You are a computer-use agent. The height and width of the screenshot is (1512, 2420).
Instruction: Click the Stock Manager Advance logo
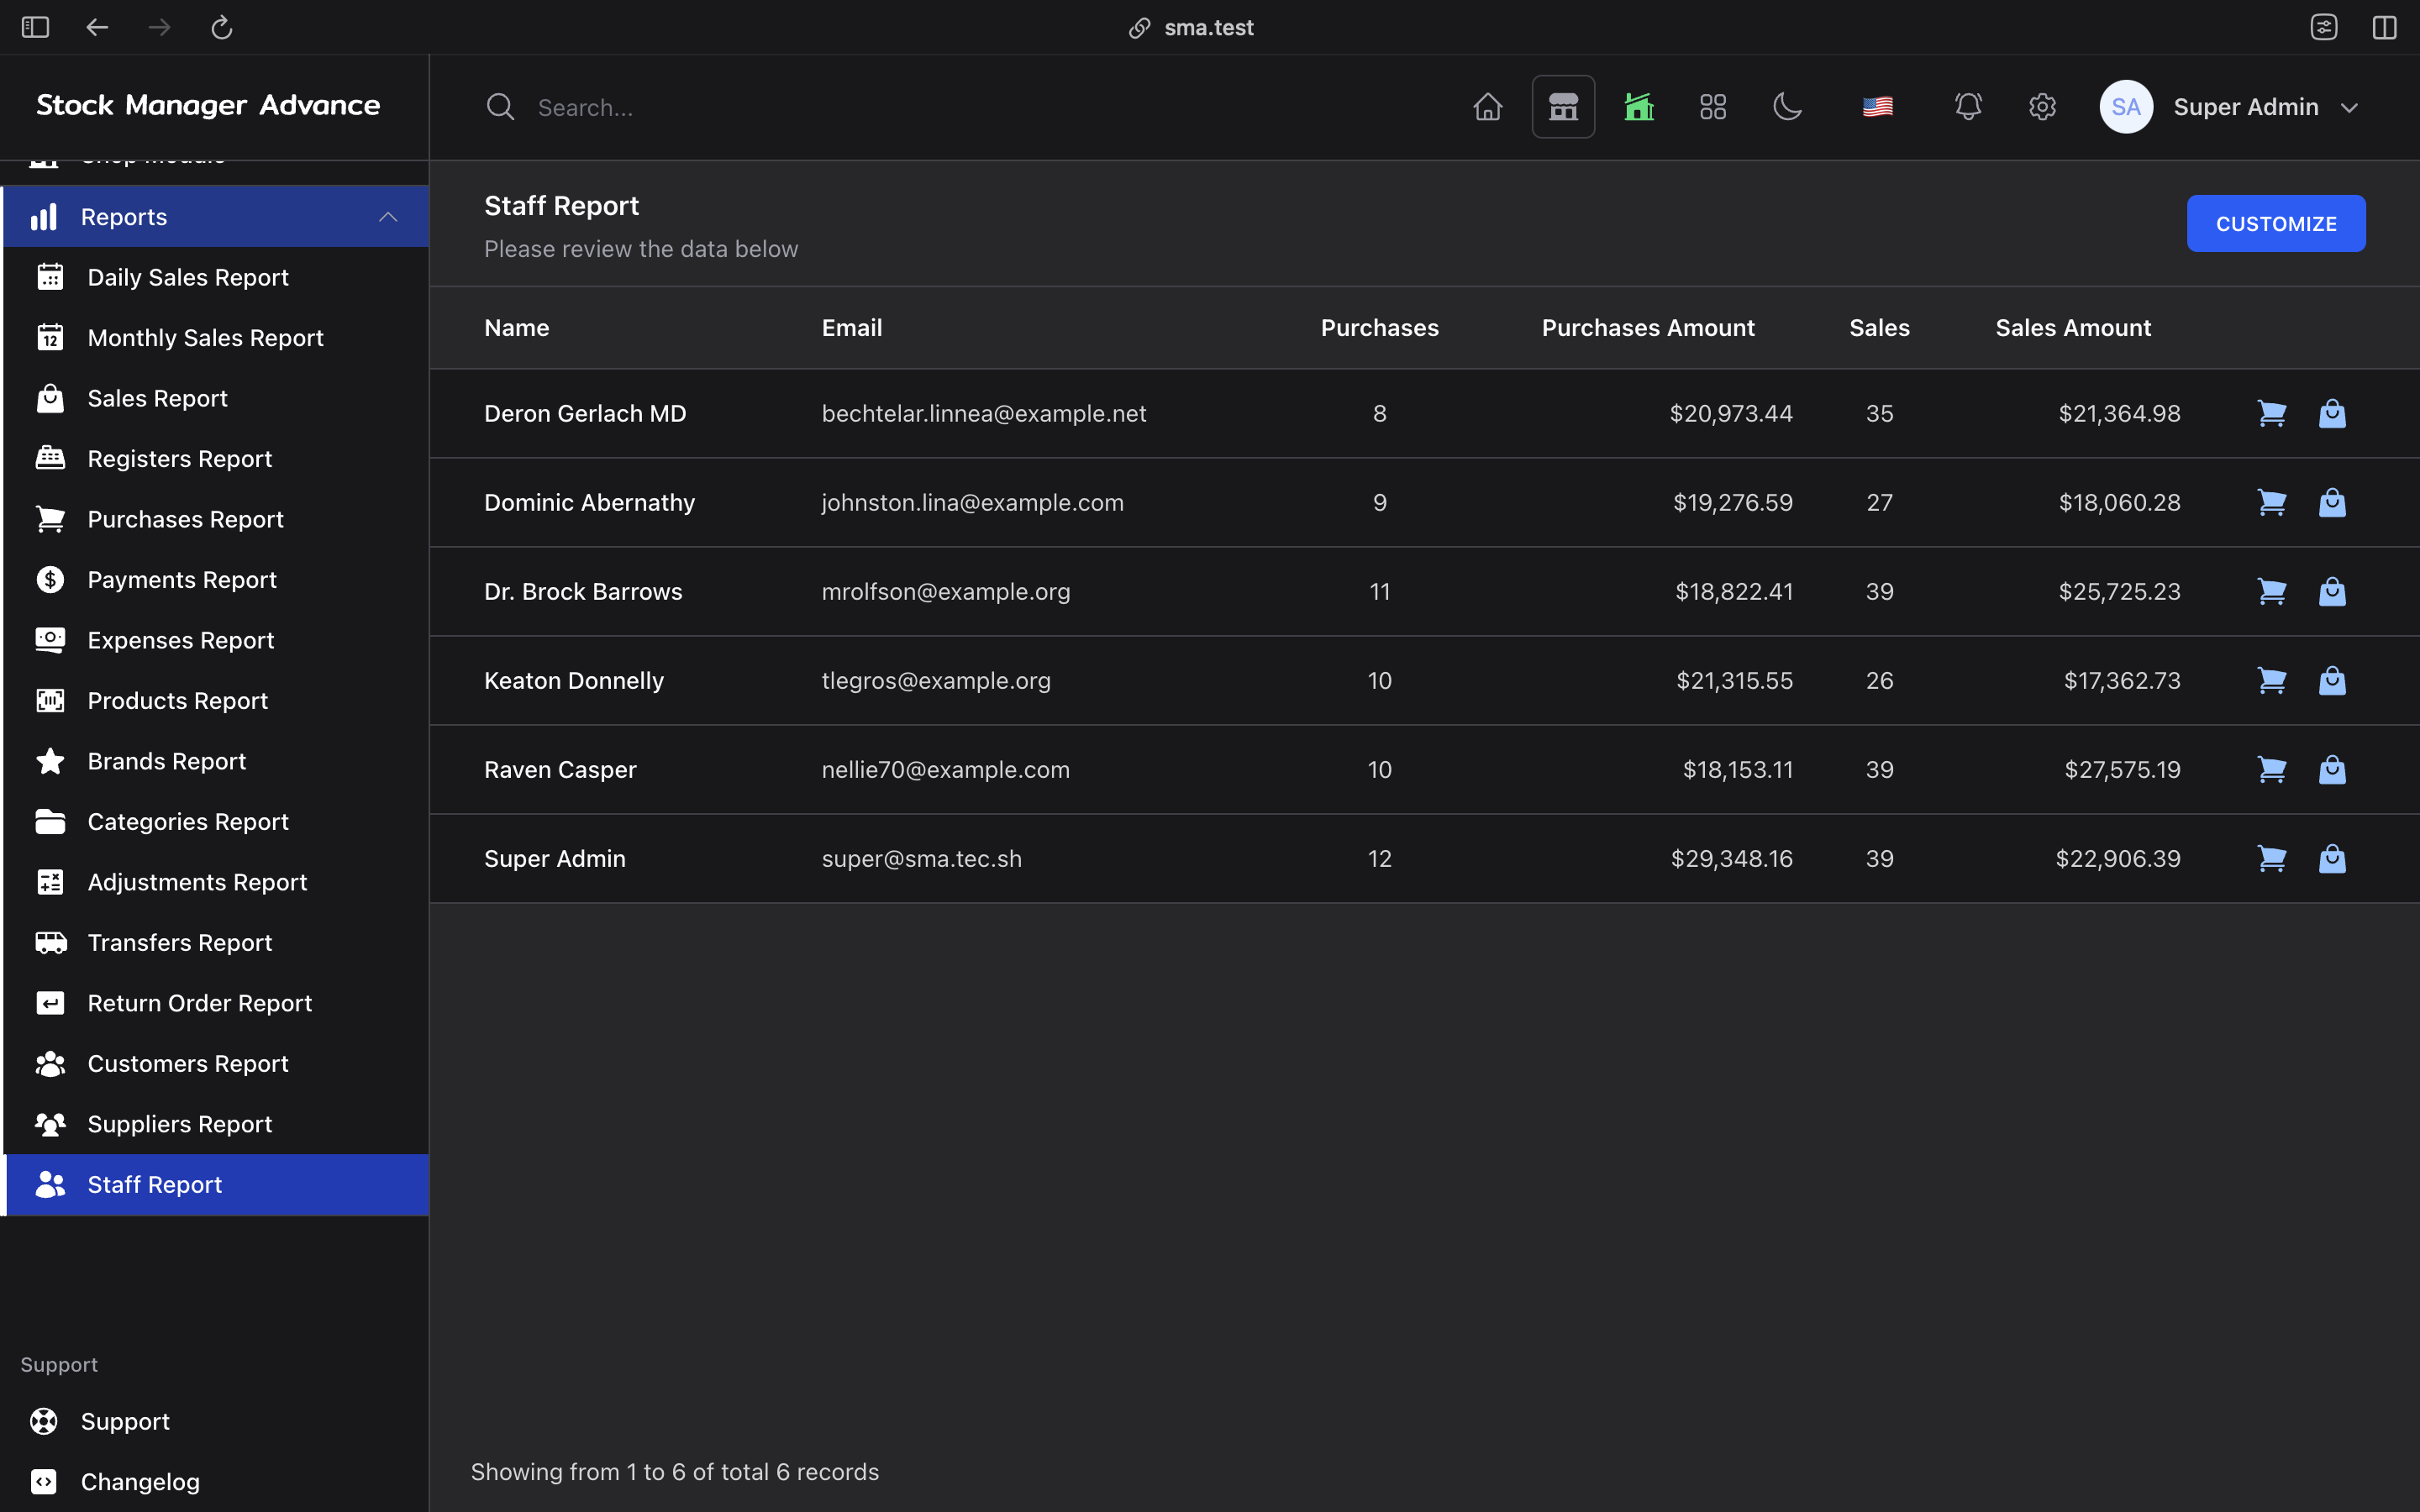tap(208, 105)
